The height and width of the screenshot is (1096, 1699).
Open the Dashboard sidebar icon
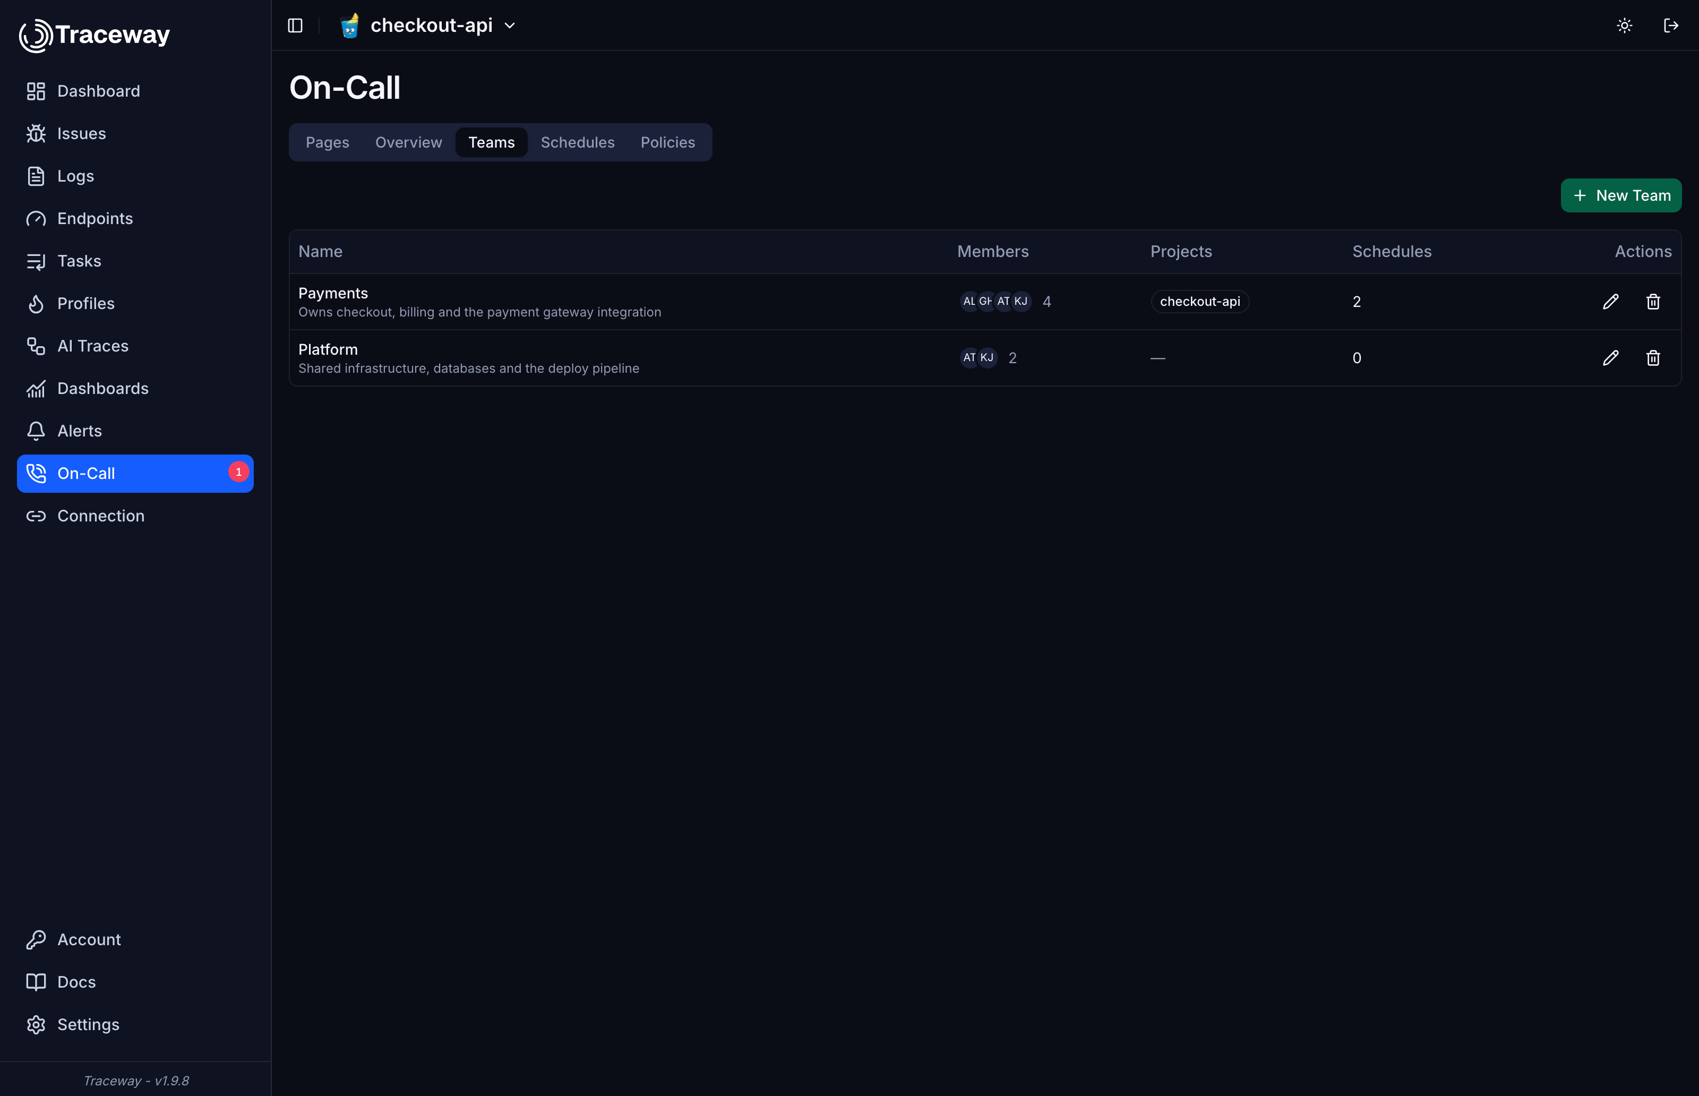click(x=36, y=91)
